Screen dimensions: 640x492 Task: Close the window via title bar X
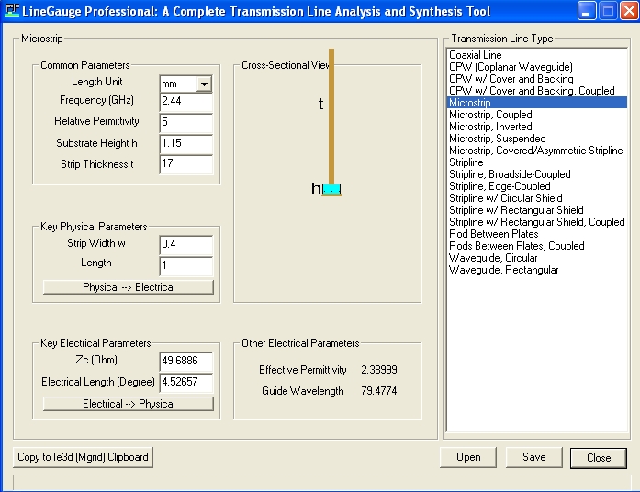point(629,11)
